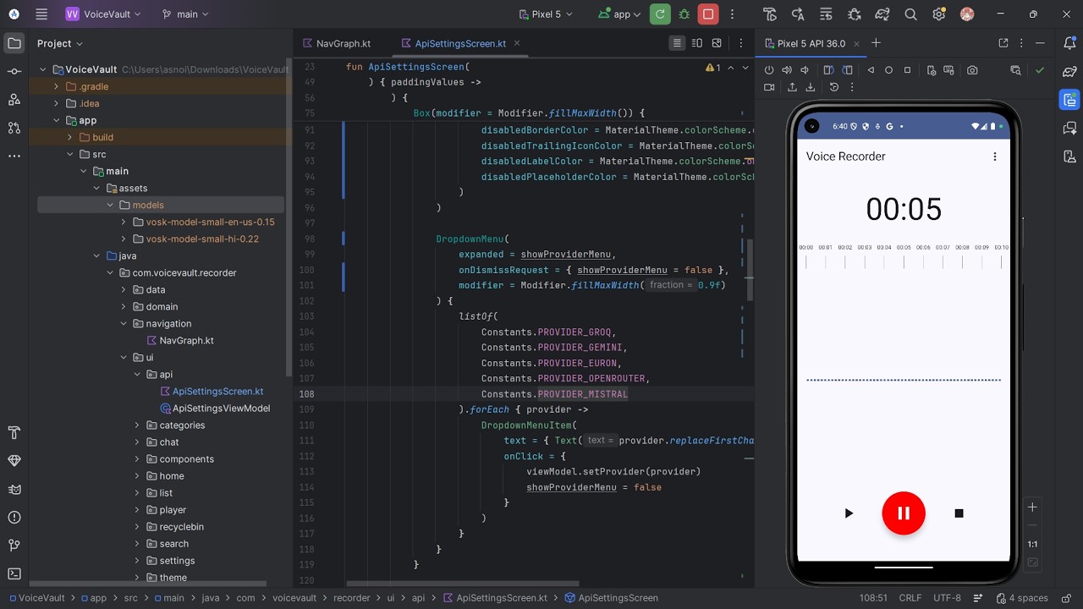The height and width of the screenshot is (609, 1083).
Task: Click the 00:05 marker on recording timeline
Action: click(x=904, y=248)
